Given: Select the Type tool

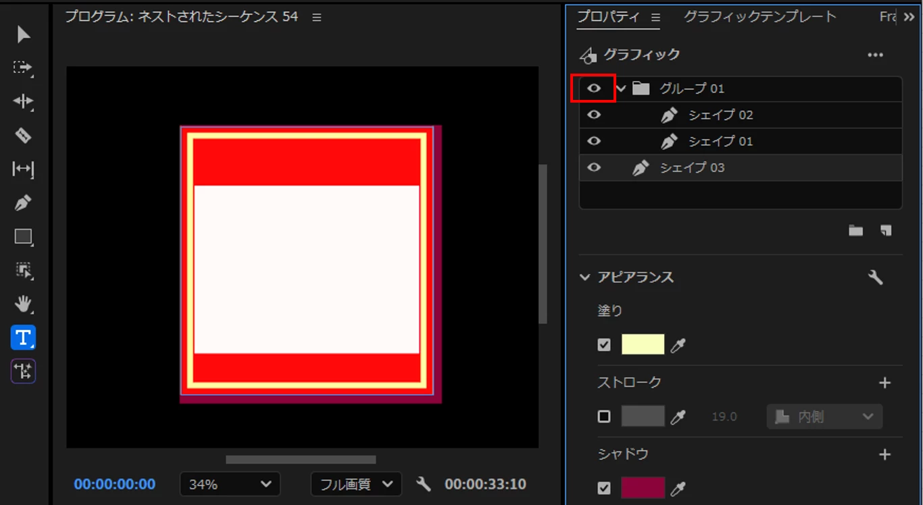Looking at the screenshot, I should click(x=23, y=337).
